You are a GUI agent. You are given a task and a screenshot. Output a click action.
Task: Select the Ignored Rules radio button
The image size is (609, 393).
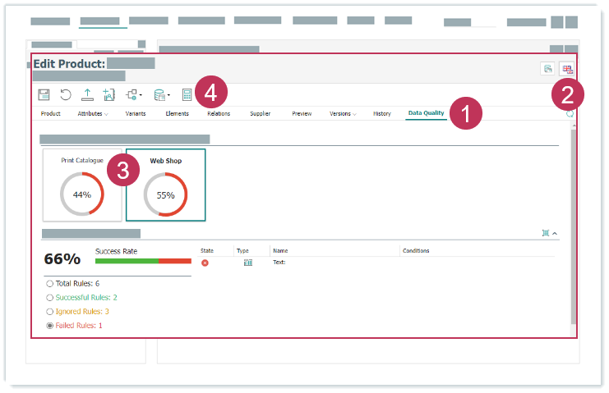point(50,312)
